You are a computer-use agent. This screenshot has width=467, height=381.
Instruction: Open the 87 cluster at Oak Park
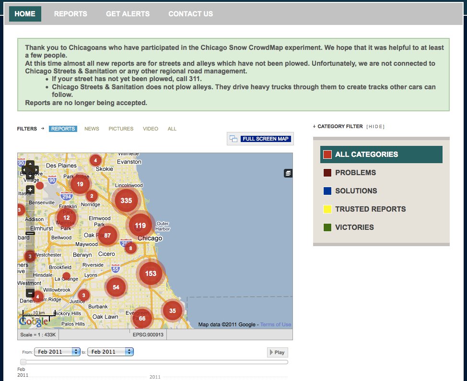tap(107, 235)
